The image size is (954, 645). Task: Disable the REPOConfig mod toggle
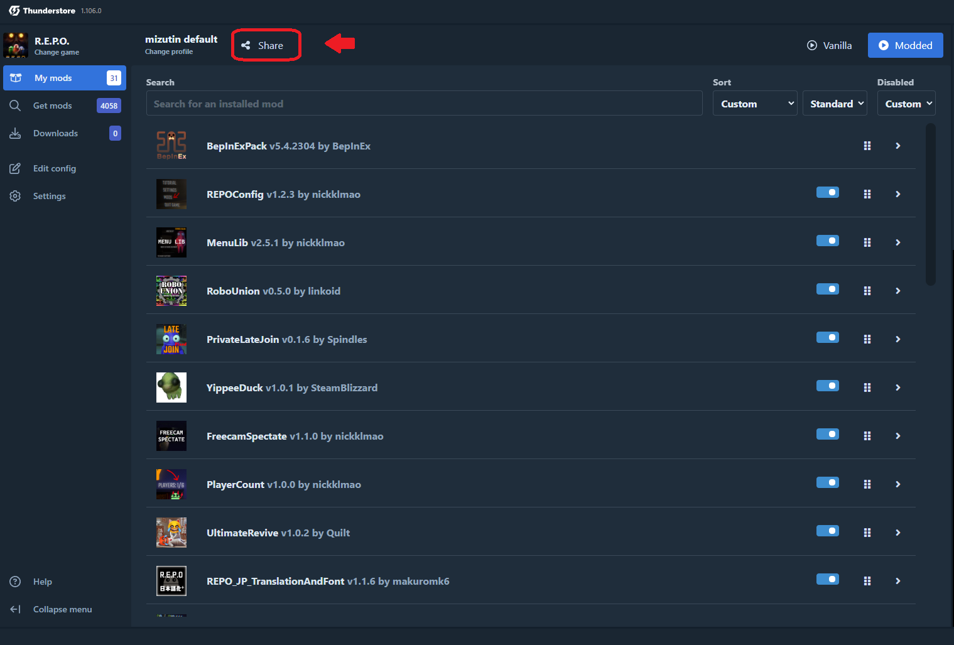click(x=827, y=193)
